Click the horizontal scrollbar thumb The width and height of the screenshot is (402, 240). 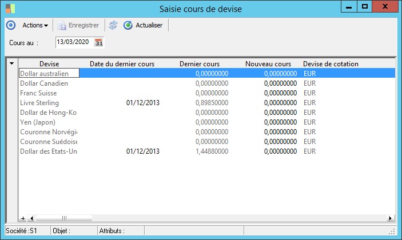(64, 218)
